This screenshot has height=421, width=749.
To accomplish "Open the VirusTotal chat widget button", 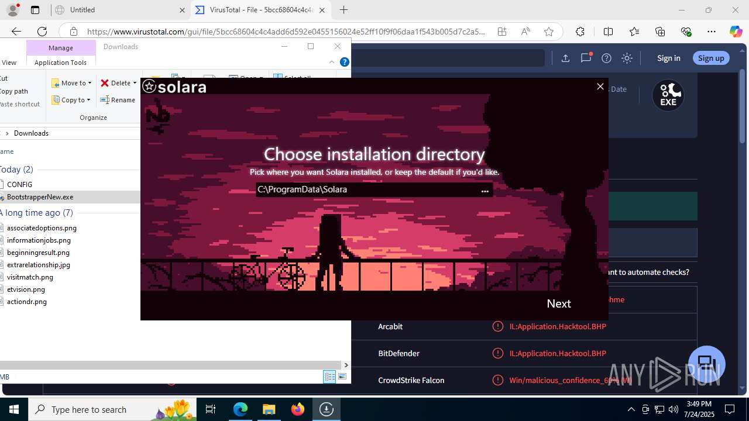I will [706, 364].
